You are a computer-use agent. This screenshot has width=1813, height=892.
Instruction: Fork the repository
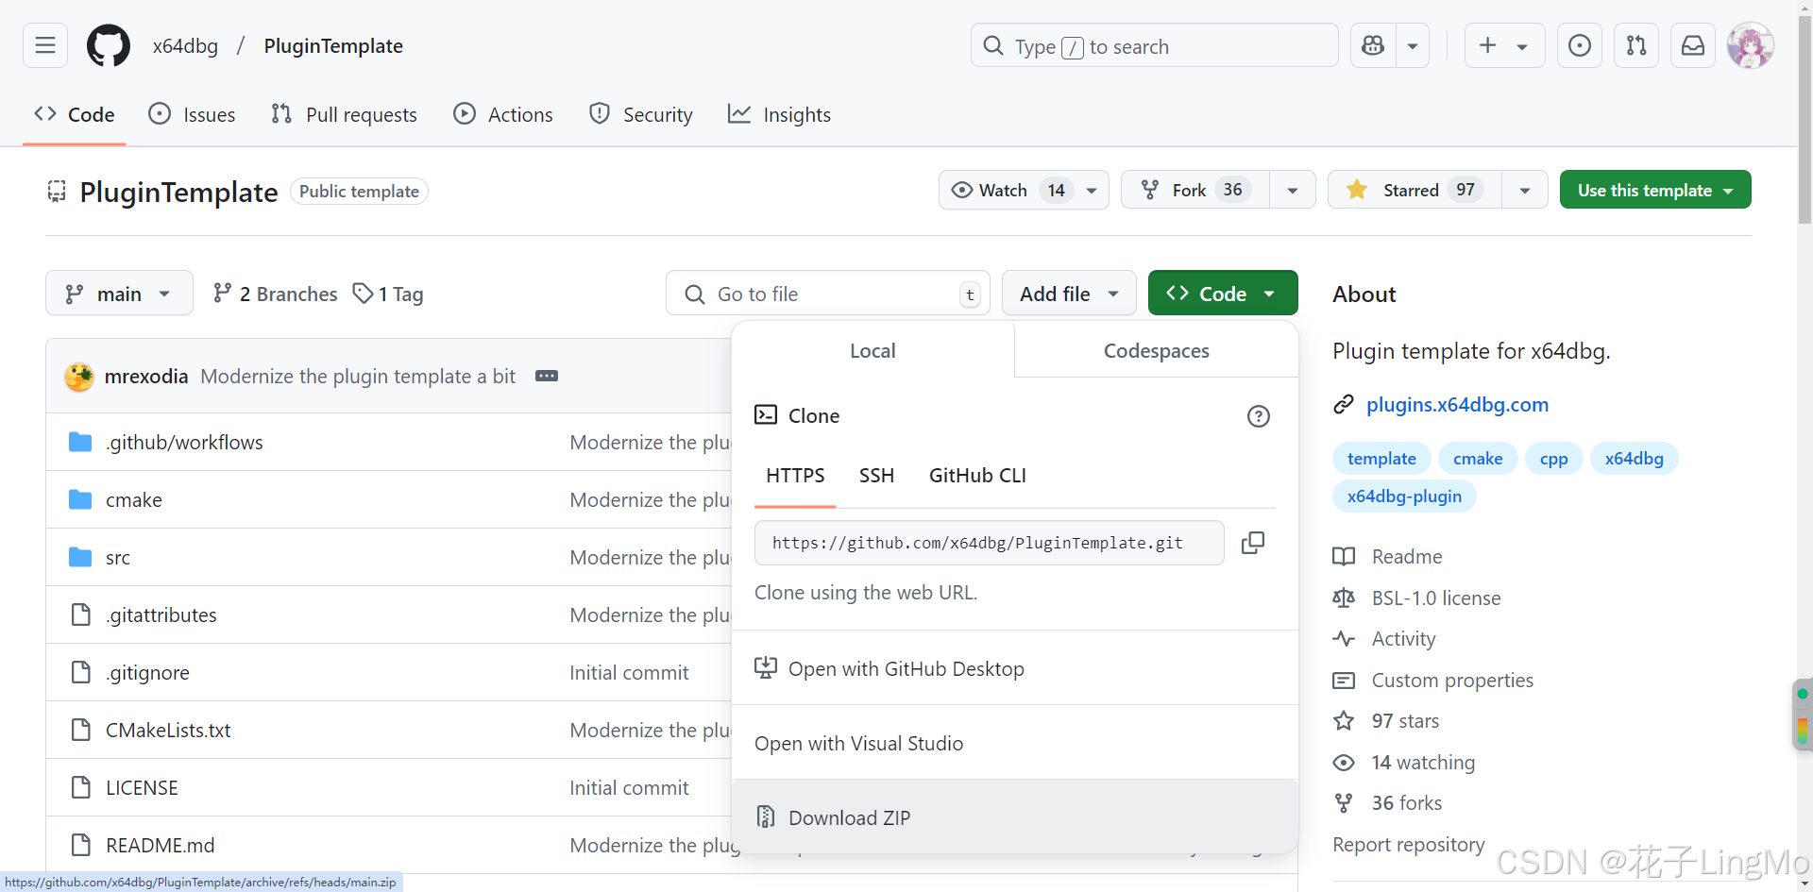tap(1195, 190)
